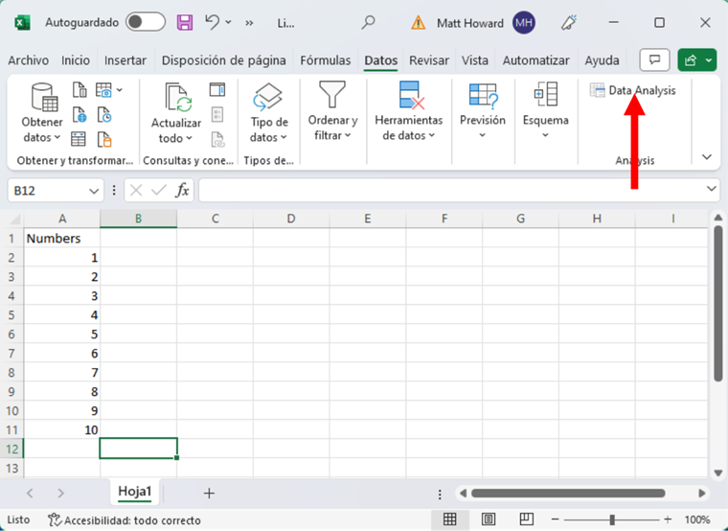This screenshot has width=728, height=531.
Task: Select Normal view icon in status bar
Action: pos(449,519)
